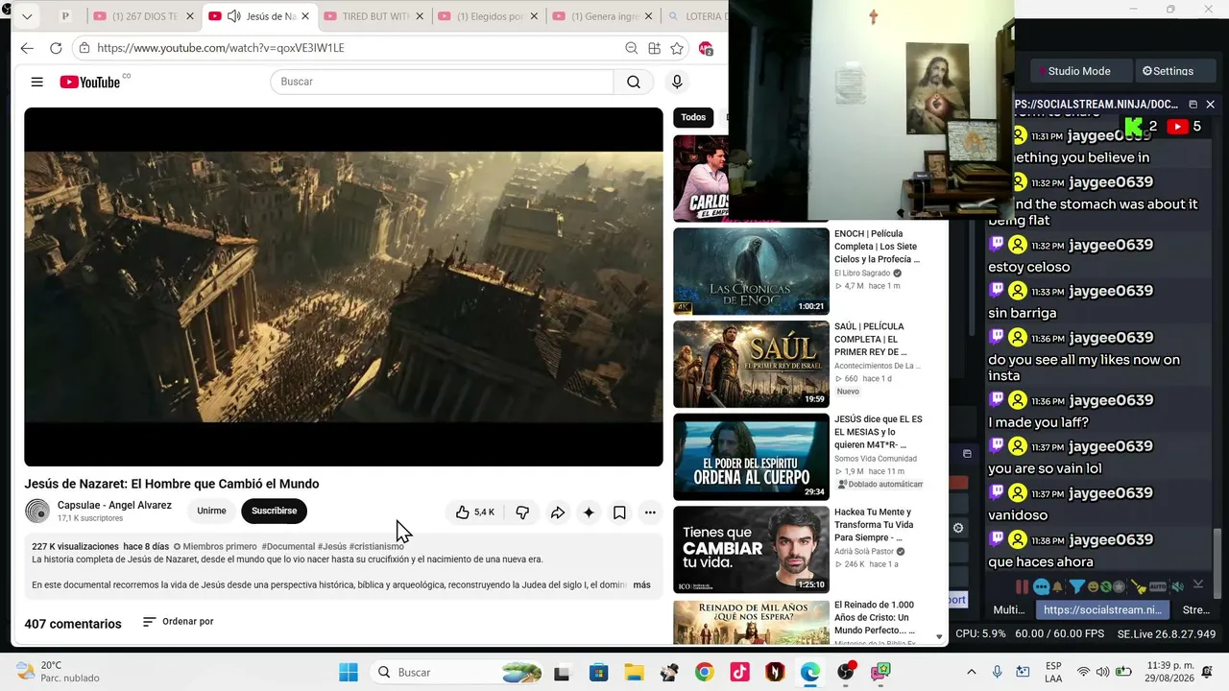
Task: Save the video with the bookmark icon
Action: pos(619,512)
